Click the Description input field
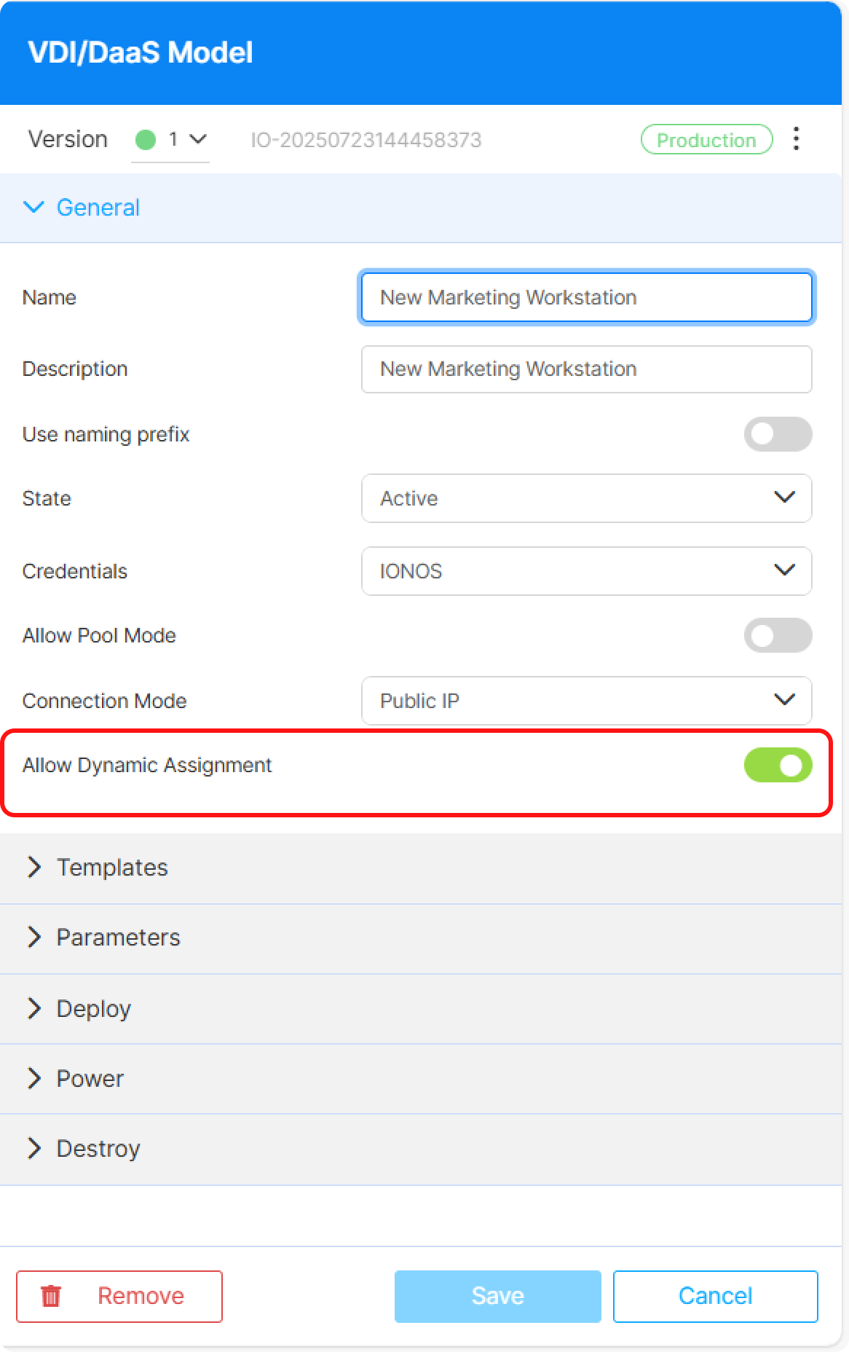Image resolution: width=849 pixels, height=1352 pixels. [586, 369]
